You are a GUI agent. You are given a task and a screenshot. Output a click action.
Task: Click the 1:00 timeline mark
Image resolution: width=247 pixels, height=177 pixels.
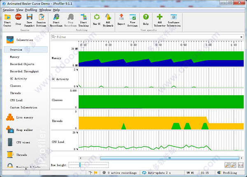point(209,45)
